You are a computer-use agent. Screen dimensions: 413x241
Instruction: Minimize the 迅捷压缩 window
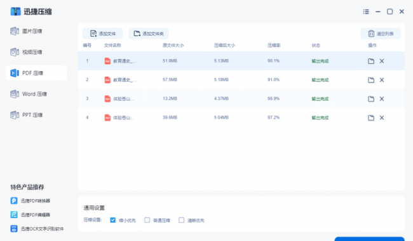coord(378,11)
